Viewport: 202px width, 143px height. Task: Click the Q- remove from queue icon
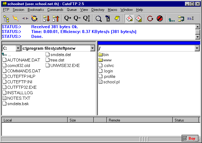click(77, 18)
